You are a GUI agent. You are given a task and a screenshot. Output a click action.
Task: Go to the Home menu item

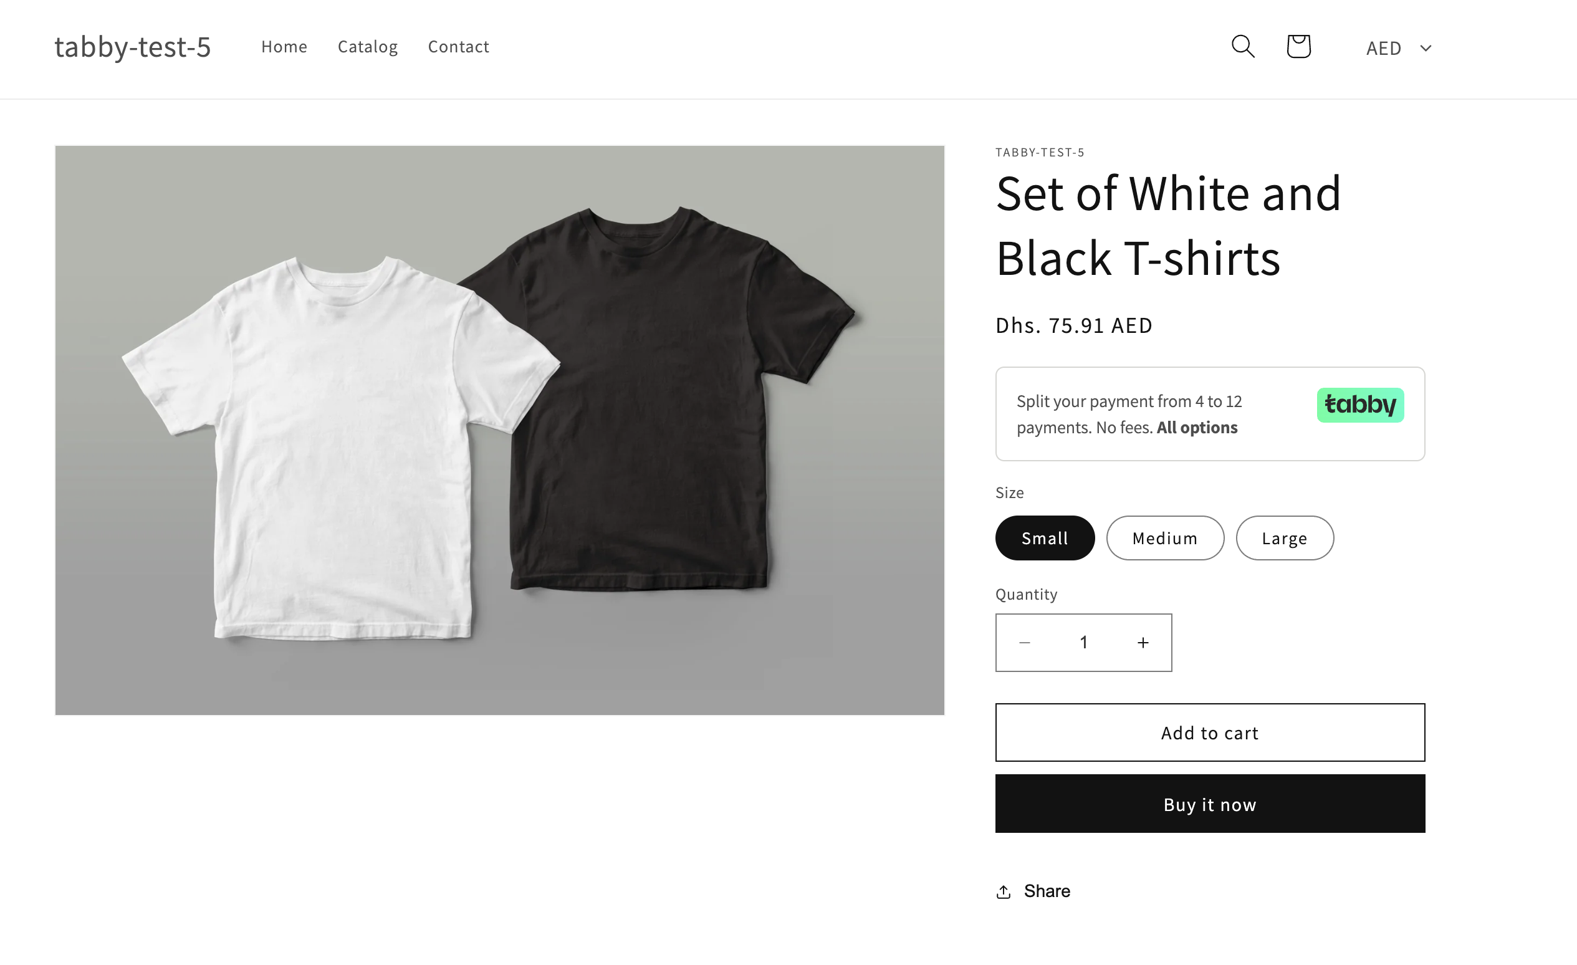point(284,47)
